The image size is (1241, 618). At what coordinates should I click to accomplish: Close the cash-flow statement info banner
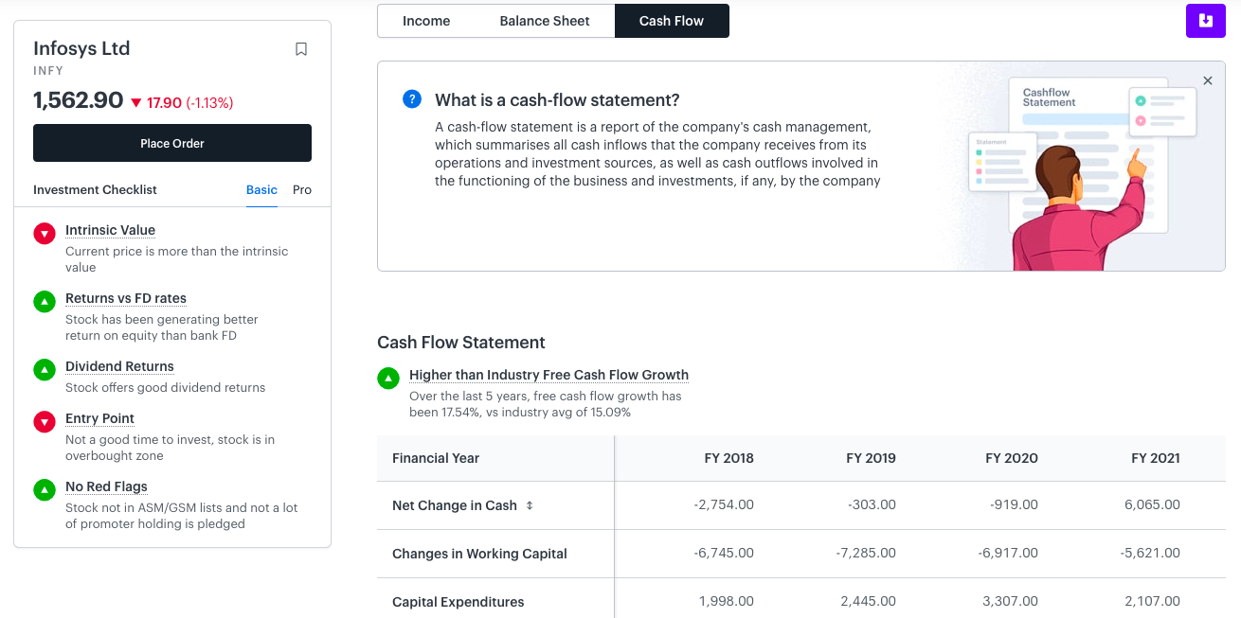click(x=1208, y=81)
